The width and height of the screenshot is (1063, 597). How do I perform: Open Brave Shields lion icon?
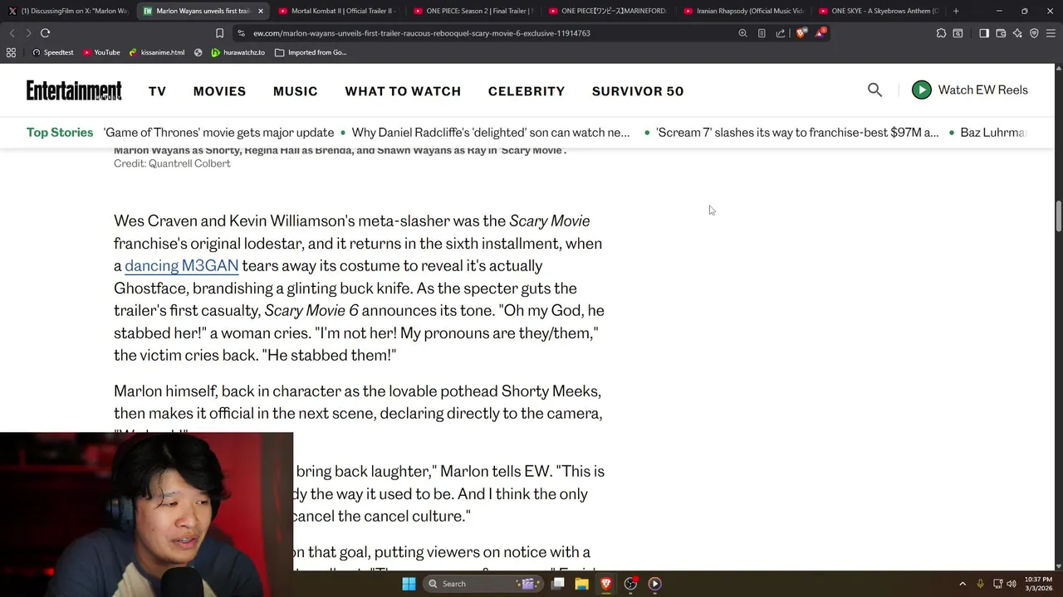click(x=801, y=33)
